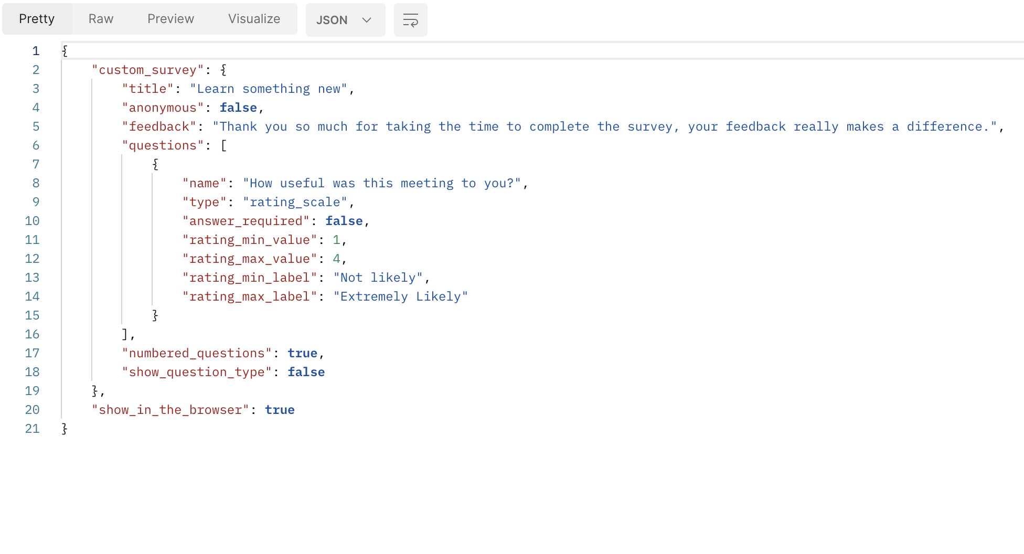Click the "rating_scale" type value
Image resolution: width=1024 pixels, height=554 pixels.
pyautogui.click(x=295, y=202)
